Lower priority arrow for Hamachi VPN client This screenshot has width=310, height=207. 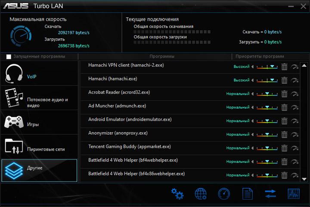click(252, 67)
